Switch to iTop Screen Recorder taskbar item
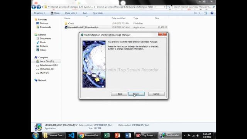Image resolution: width=247 pixels, height=139 pixels. 146,136
